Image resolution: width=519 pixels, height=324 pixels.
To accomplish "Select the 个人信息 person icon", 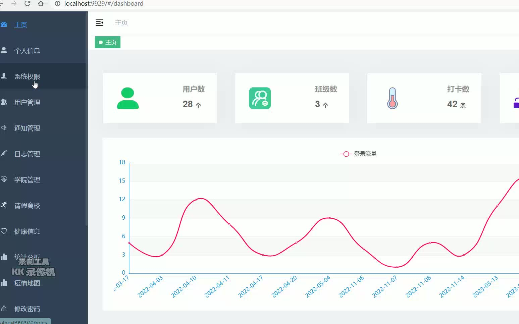I will [x=4, y=50].
